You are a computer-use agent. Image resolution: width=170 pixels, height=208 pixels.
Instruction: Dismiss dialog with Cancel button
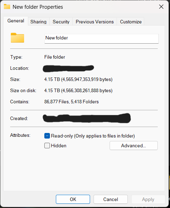pos(111,199)
